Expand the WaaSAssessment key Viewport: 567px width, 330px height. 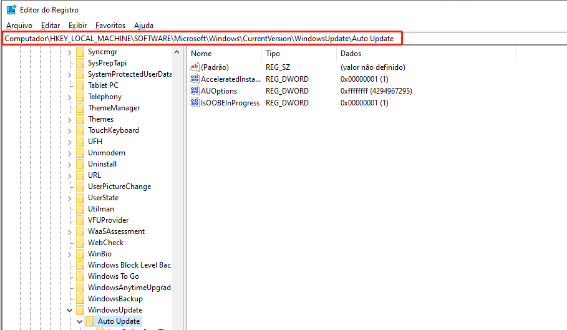69,231
